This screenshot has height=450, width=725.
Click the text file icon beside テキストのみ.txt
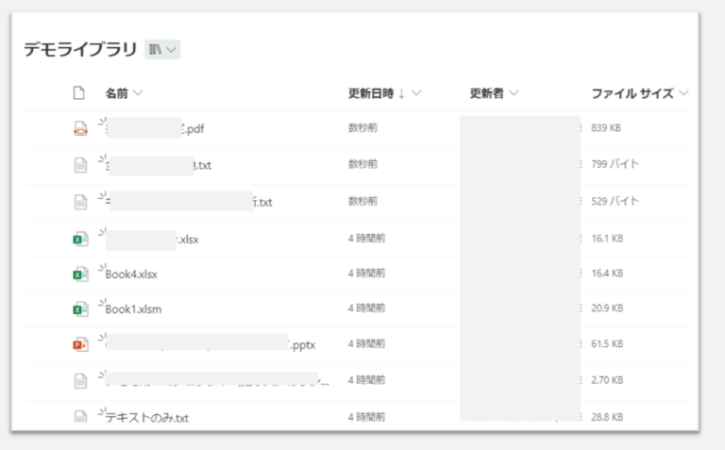click(80, 416)
